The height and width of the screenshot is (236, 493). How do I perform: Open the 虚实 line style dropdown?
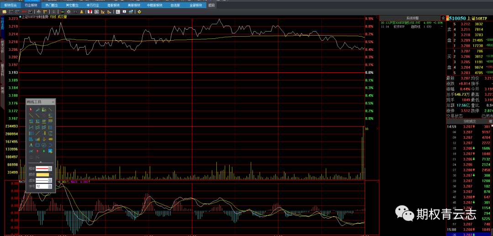tap(50, 180)
